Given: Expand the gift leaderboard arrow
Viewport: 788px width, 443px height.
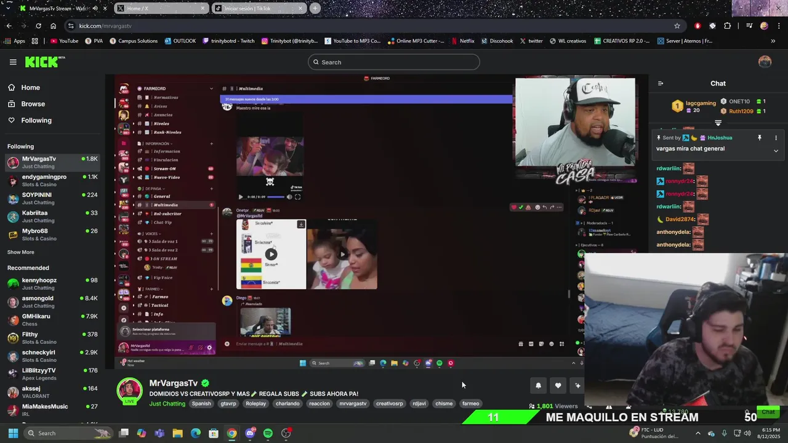Looking at the screenshot, I should coord(718,123).
